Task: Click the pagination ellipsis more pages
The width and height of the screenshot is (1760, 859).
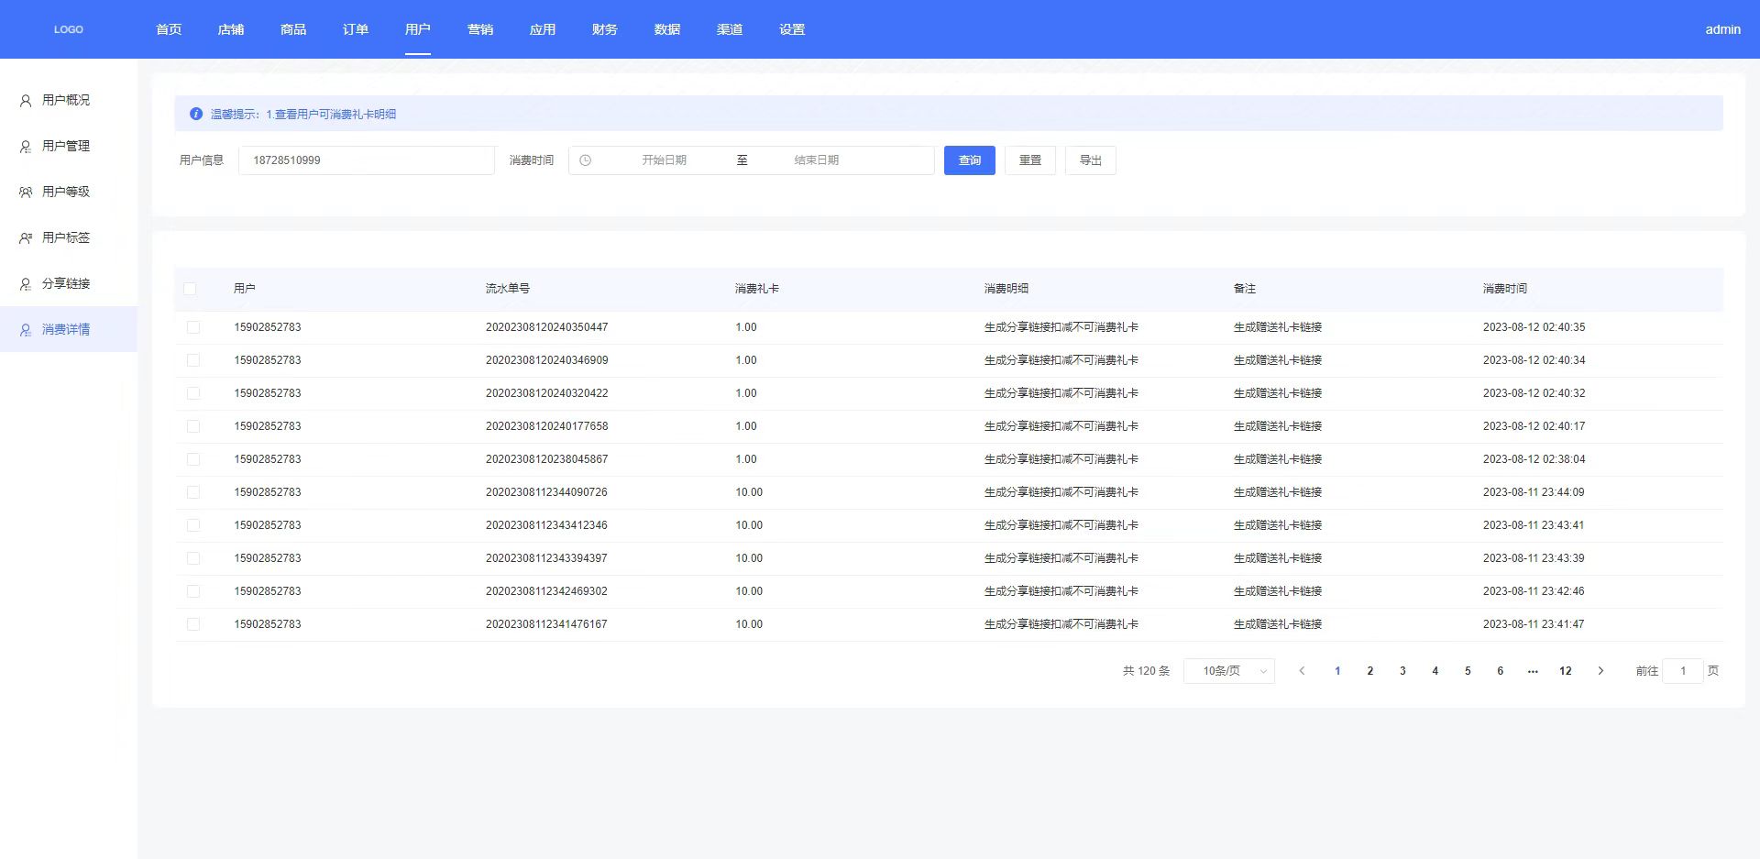Action: [x=1533, y=671]
